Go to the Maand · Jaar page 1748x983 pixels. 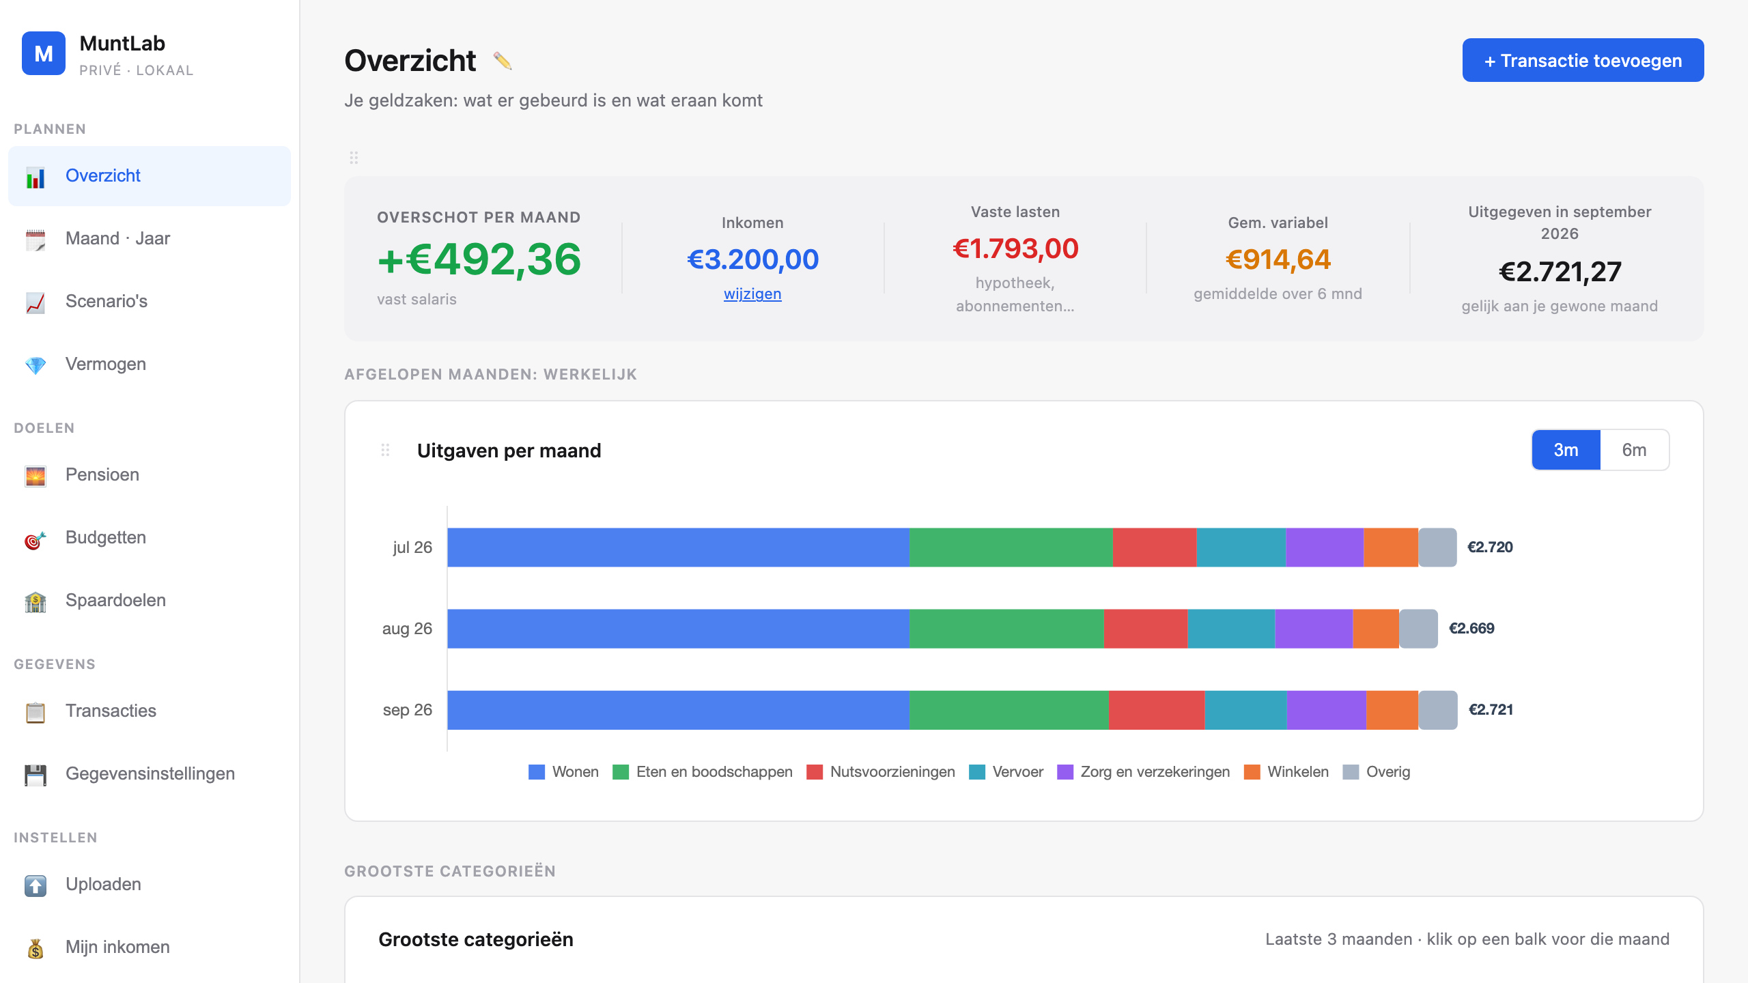[x=150, y=239]
